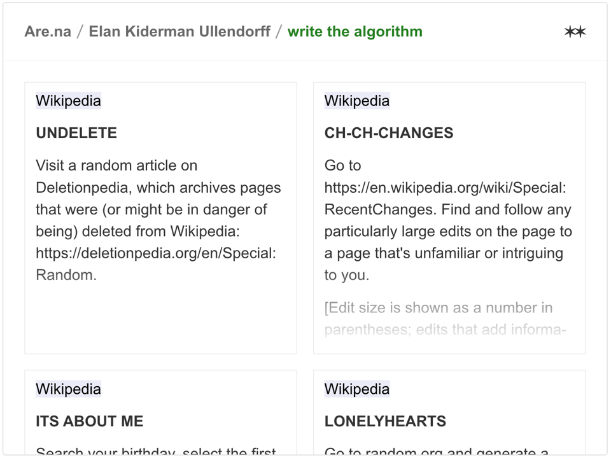
Task: Click the Wikipedia tag on the UNDELETE card
Action: [68, 101]
